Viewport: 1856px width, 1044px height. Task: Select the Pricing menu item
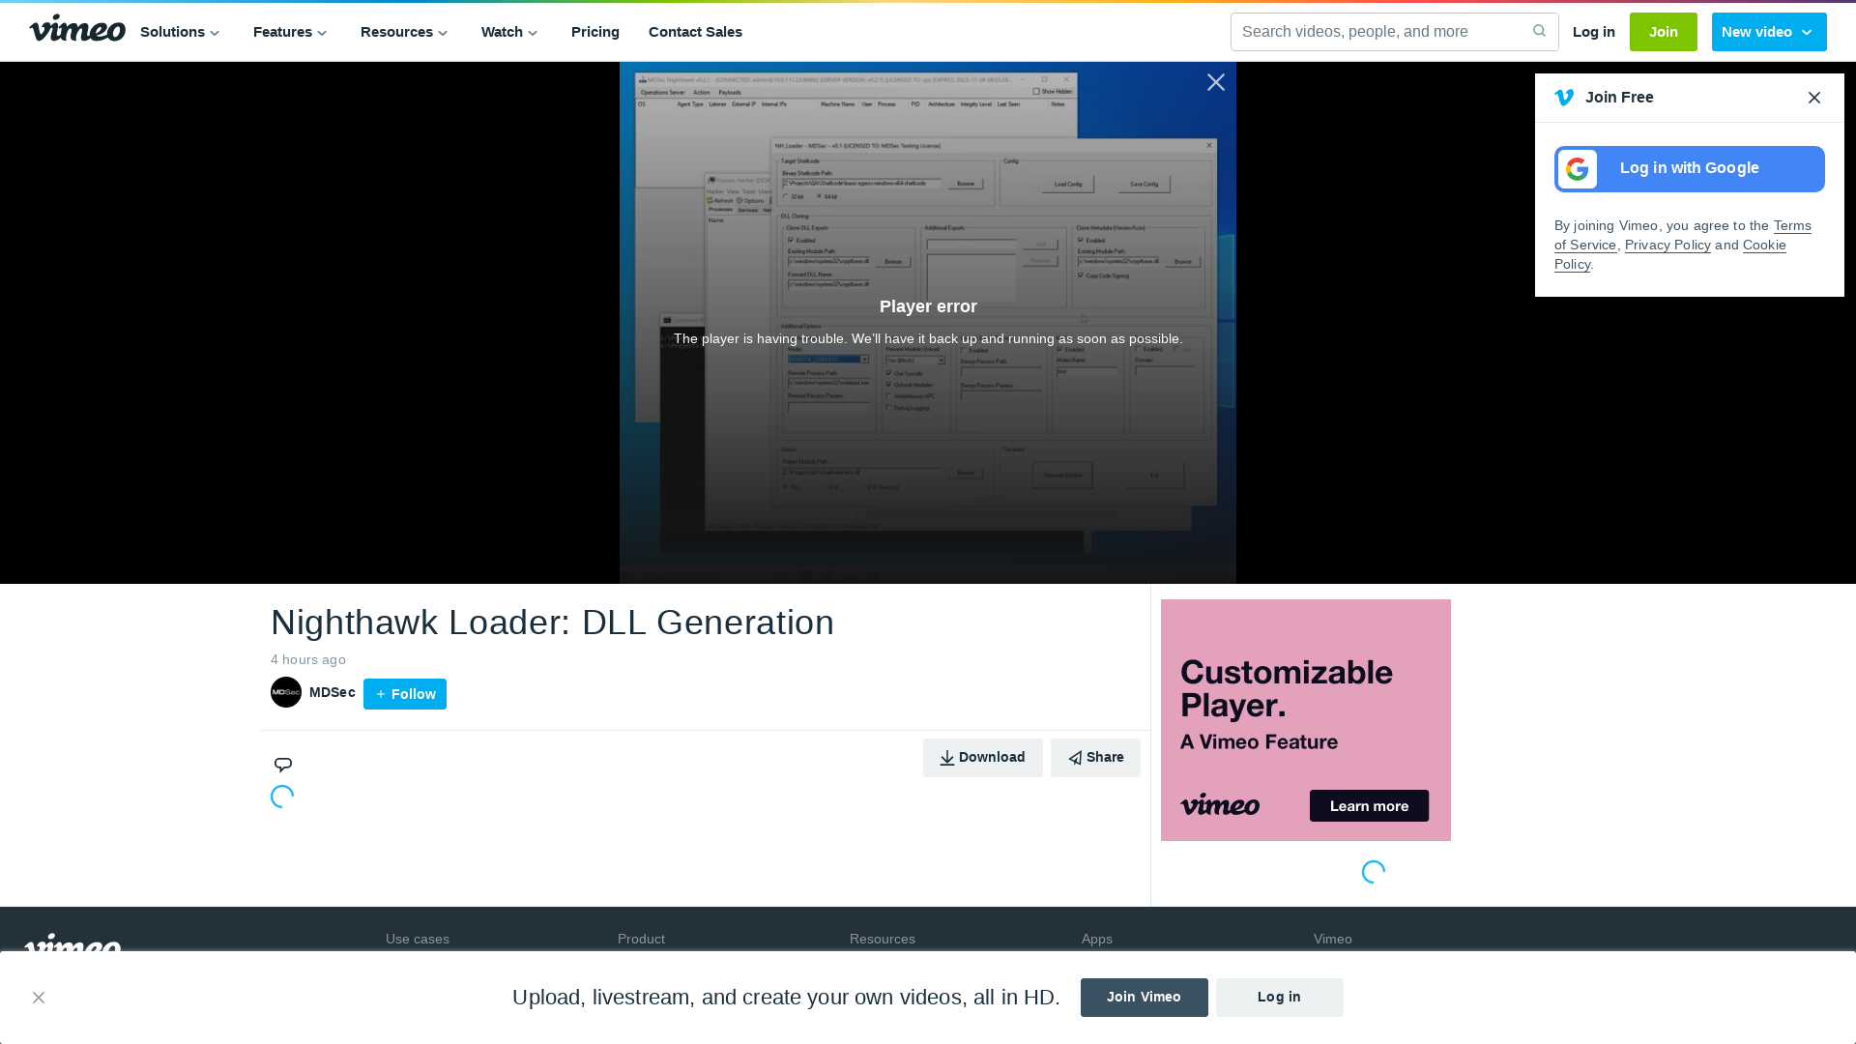[595, 32]
